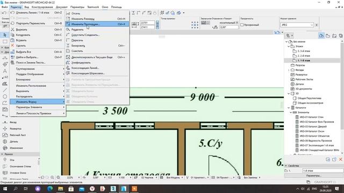Open the JPEG storage format dropdown
The height and width of the screenshot is (193, 344).
(x=297, y=25)
